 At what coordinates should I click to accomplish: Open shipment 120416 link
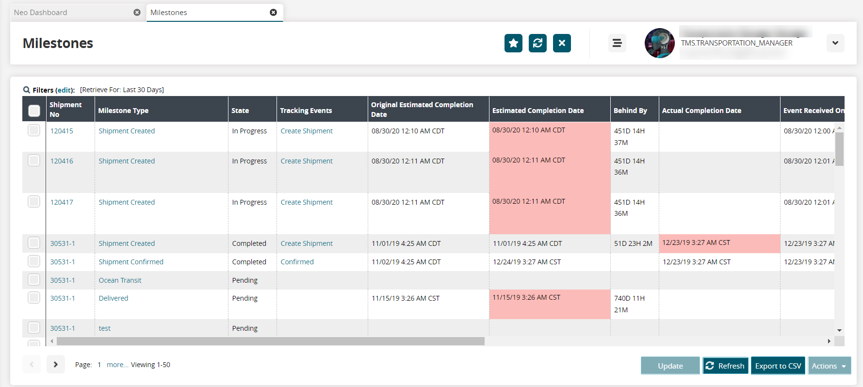point(62,161)
